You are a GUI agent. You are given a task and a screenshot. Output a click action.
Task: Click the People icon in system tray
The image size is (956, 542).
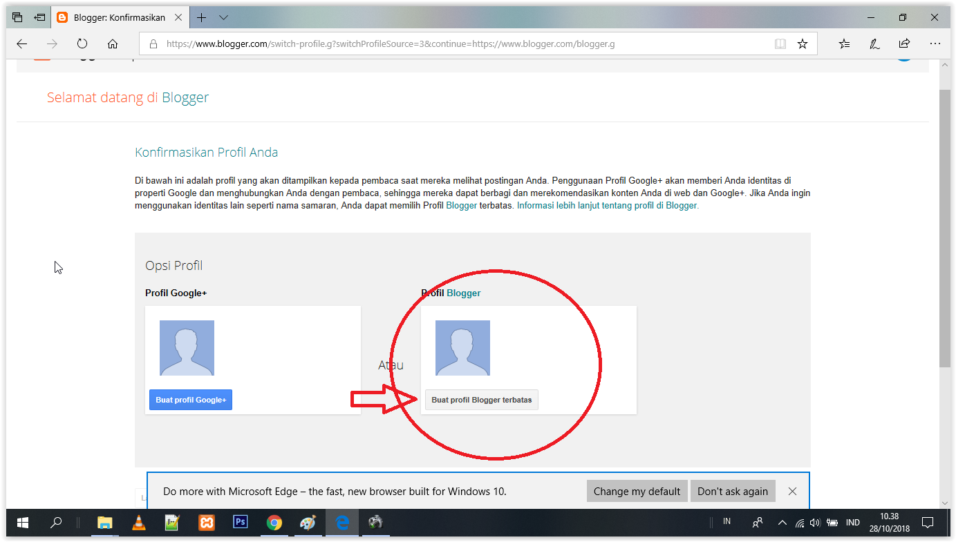click(x=759, y=523)
